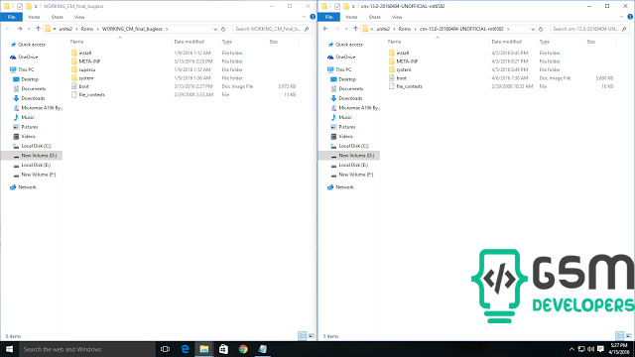The height and width of the screenshot is (357, 635).
Task: Go up one folder in right window
Action: 355,29
